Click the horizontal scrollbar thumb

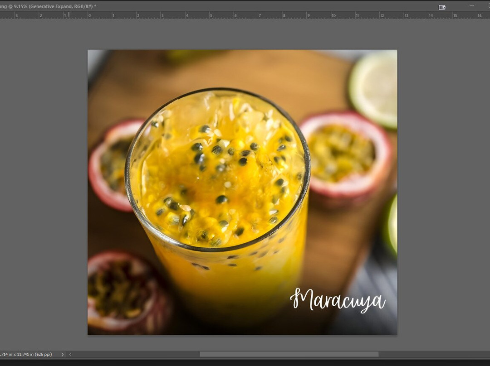(x=289, y=354)
